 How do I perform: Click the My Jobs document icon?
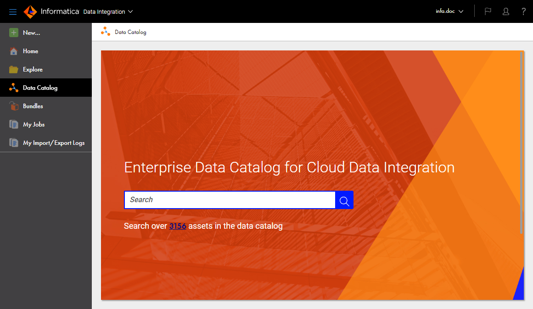(x=14, y=124)
